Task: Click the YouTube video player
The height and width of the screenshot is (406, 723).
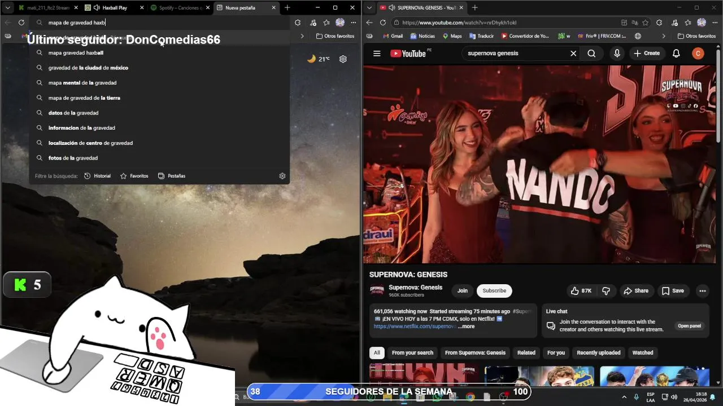Action: pos(539,165)
